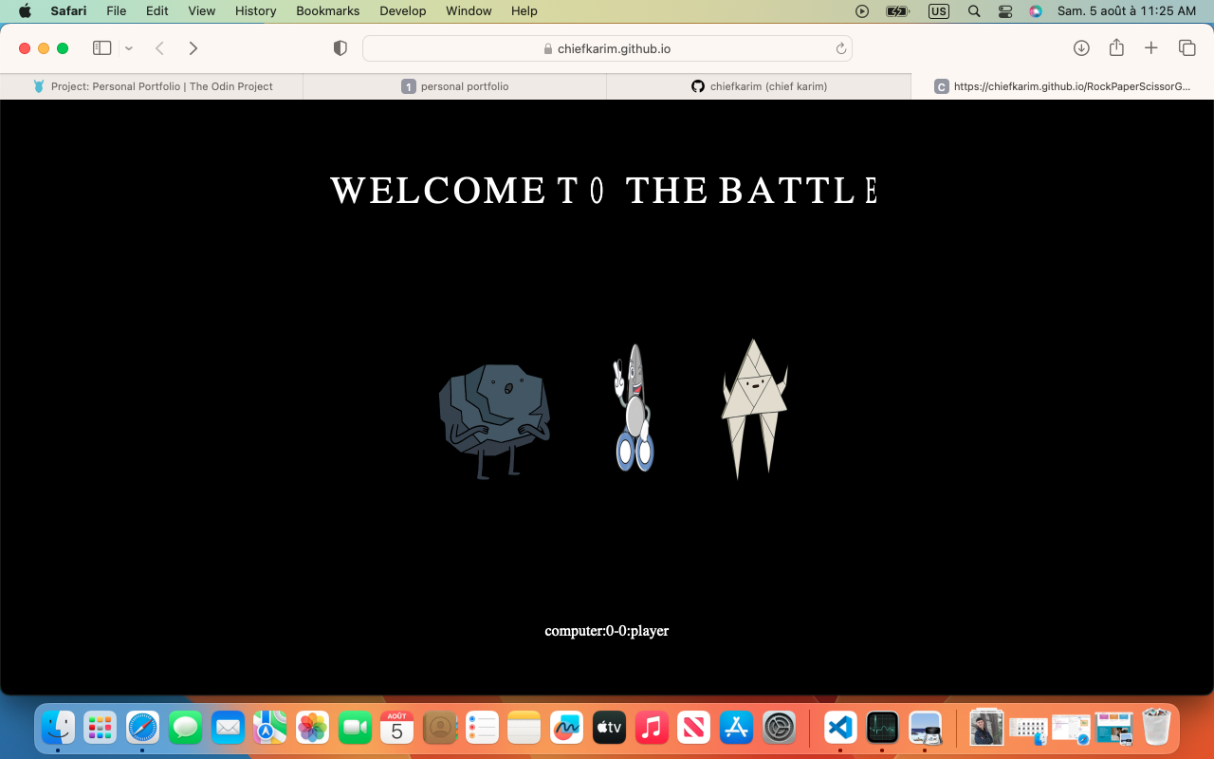Click the Share icon in toolbar
This screenshot has height=759, width=1214.
(x=1116, y=48)
